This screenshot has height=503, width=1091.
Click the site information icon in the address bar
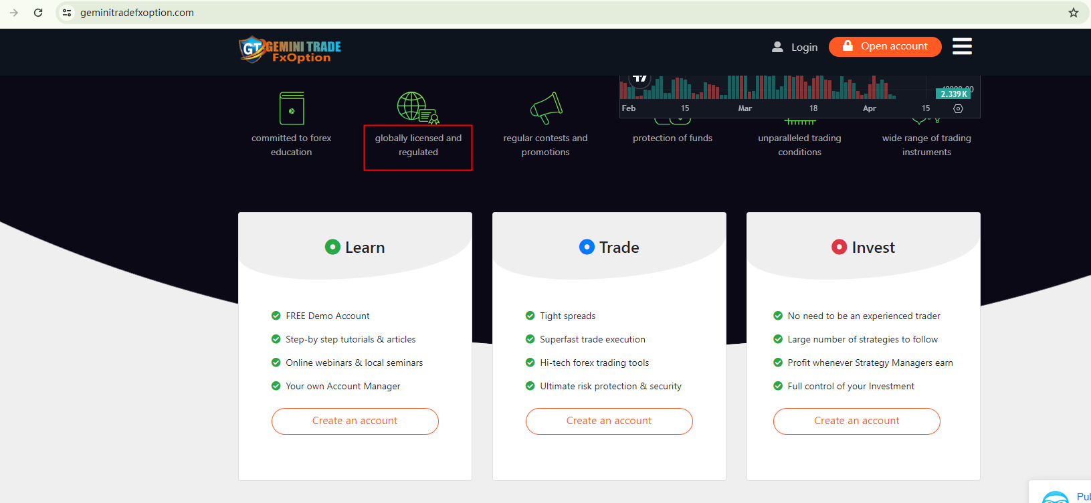pyautogui.click(x=67, y=13)
